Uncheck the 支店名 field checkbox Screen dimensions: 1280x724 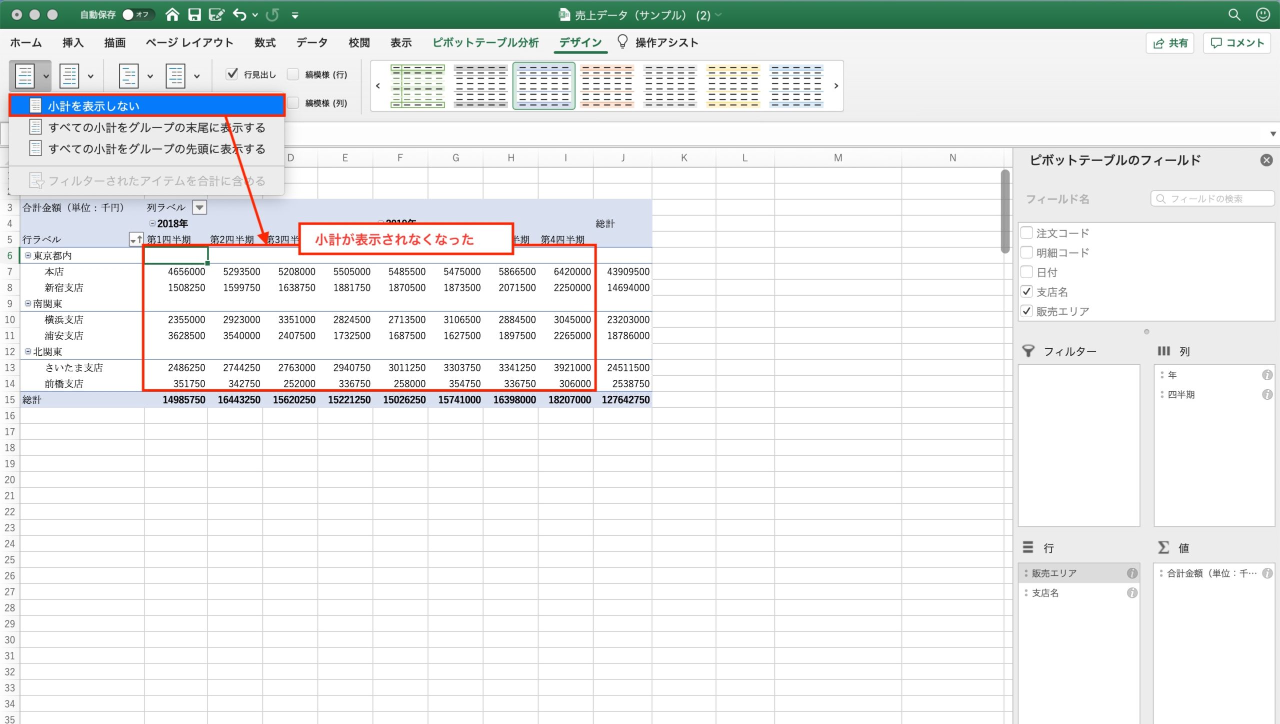coord(1026,291)
